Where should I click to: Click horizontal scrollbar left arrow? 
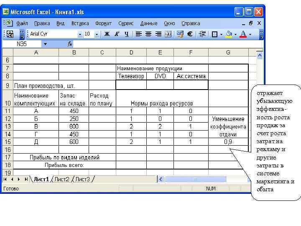[x=161, y=179]
